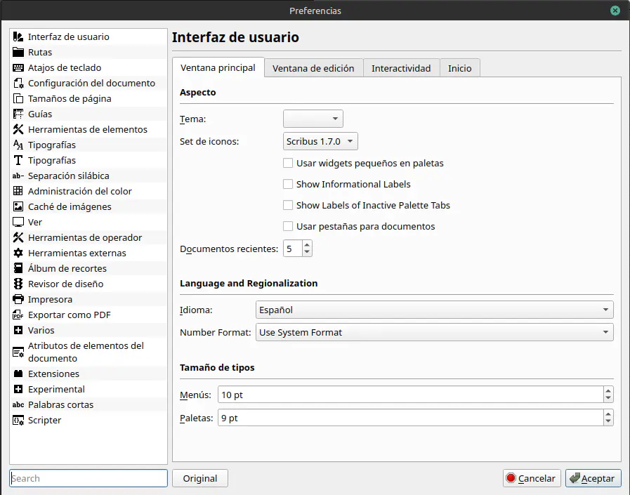Screen dimensions: 630x495
Task: Open the Idioma language dropdown
Action: 434,310
